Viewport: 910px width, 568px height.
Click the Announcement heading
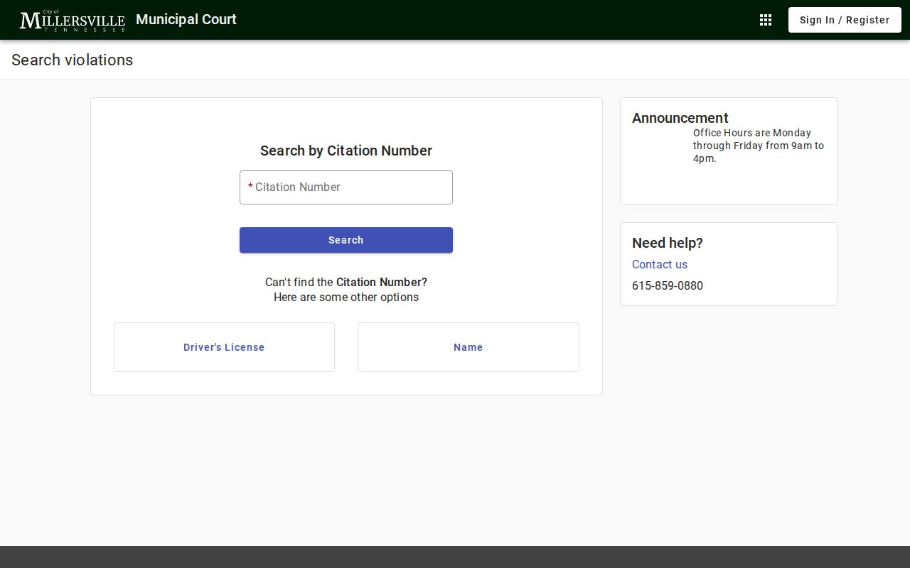coord(680,118)
